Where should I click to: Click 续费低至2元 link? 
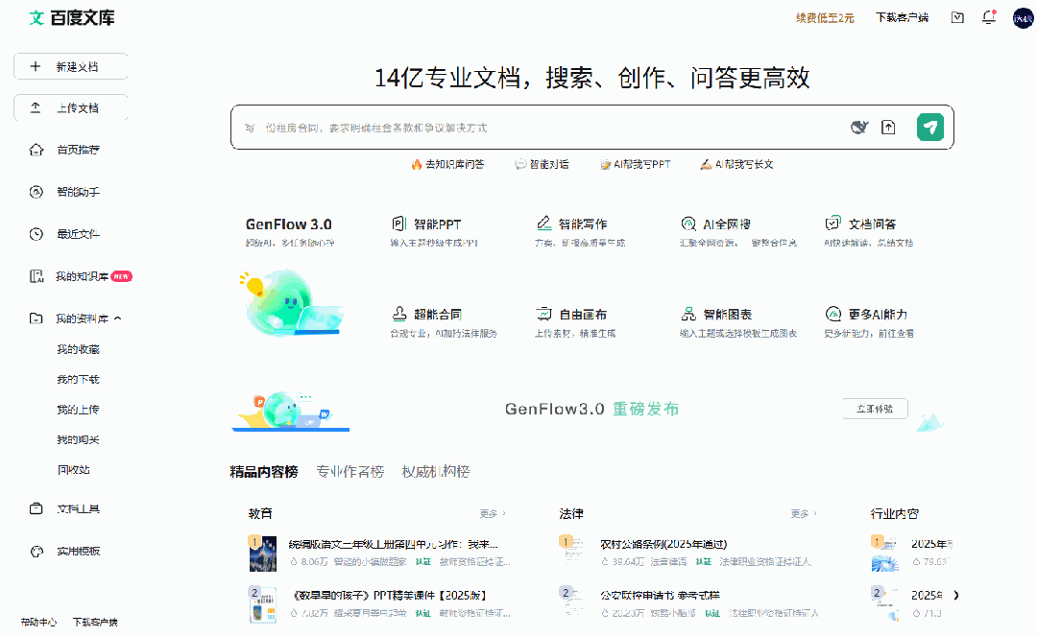click(825, 18)
